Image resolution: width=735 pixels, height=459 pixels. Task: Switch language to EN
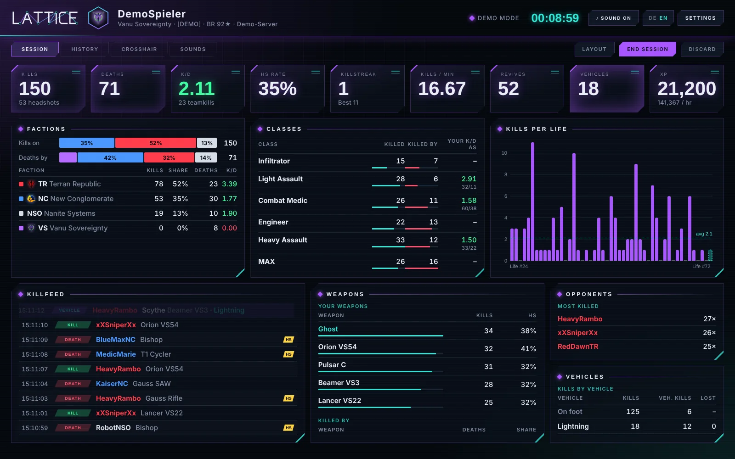[x=663, y=18]
